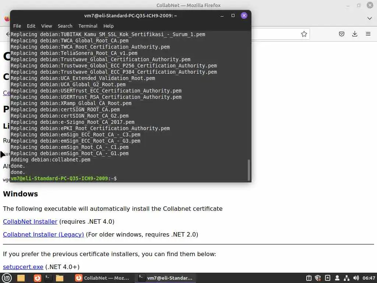Click terminal vertical scrollbar handle
This screenshot has width=377, height=283.
pyautogui.click(x=249, y=170)
